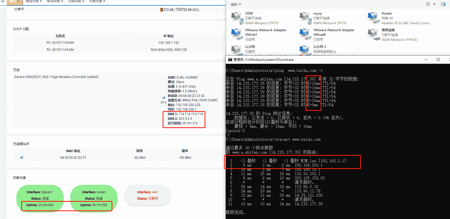Click the change view layout icon

pyautogui.click(x=428, y=4)
